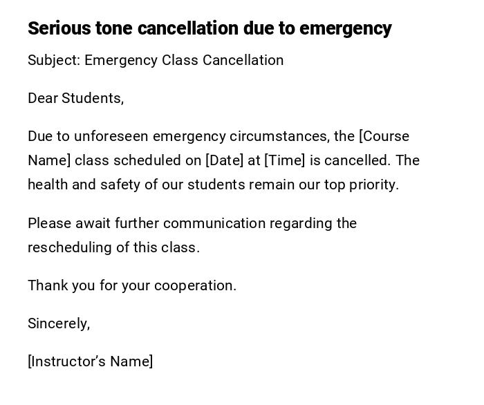Click the word 'Emergency' in the Subject line

point(121,60)
